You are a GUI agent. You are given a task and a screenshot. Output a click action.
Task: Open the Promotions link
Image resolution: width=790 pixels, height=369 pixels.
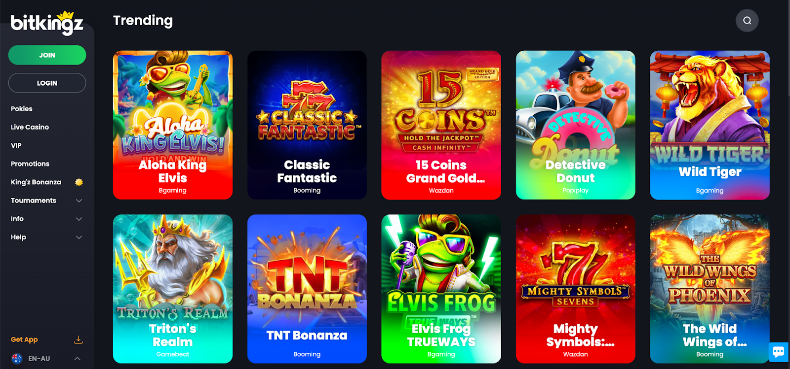30,164
